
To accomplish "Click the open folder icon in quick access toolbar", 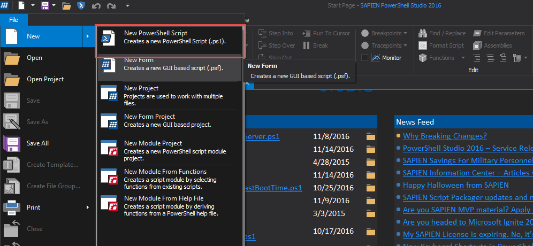I will coord(66,6).
